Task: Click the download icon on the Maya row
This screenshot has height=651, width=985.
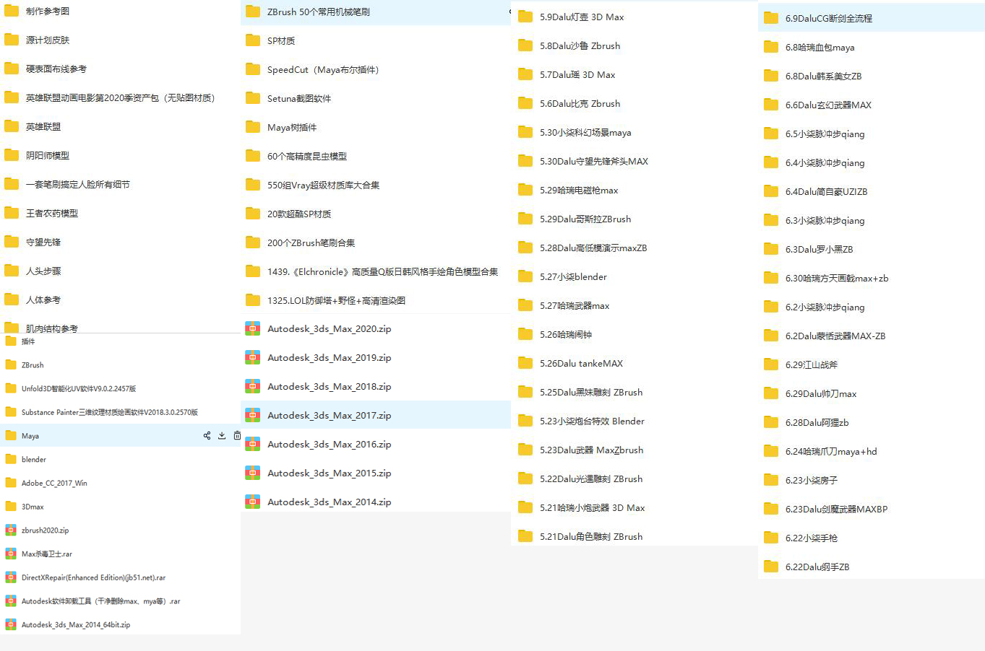Action: coord(222,436)
